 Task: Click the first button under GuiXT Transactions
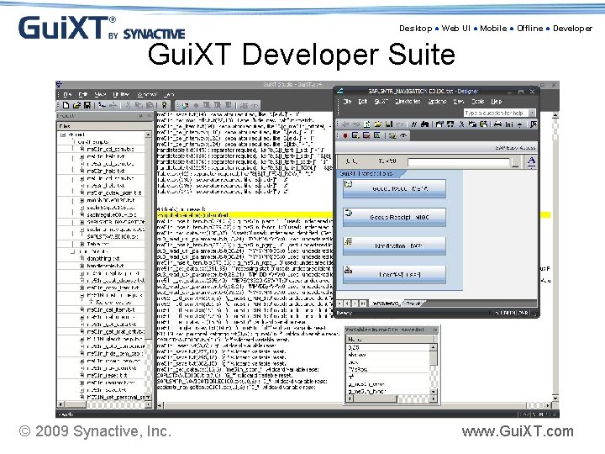pyautogui.click(x=394, y=189)
